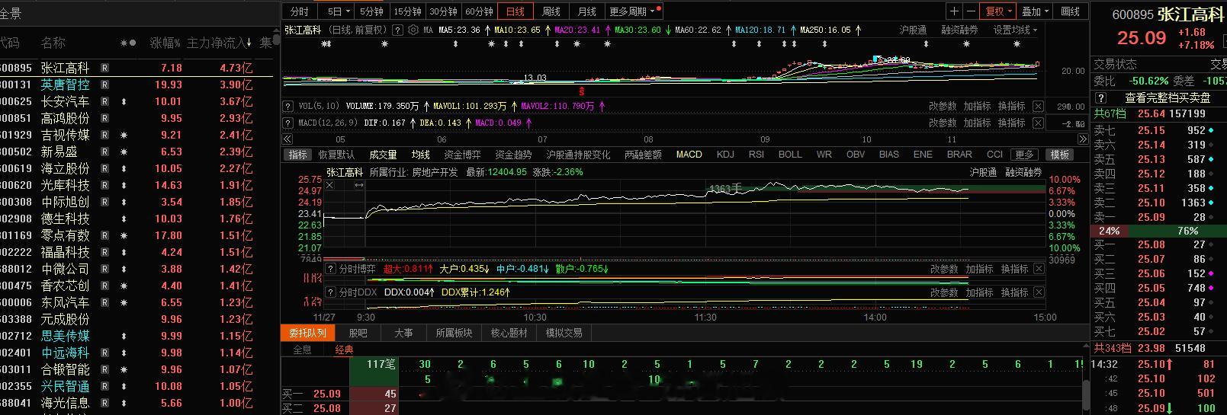Viewport: 1227px width, 415px height.
Task: Click the 24% / 76% buy-sell ratio bar
Action: tap(1159, 231)
